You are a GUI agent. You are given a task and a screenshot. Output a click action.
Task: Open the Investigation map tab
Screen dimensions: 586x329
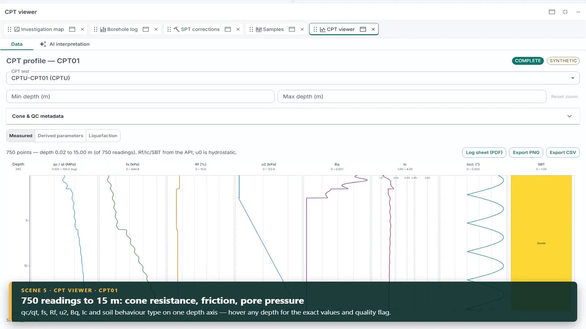[x=42, y=29]
